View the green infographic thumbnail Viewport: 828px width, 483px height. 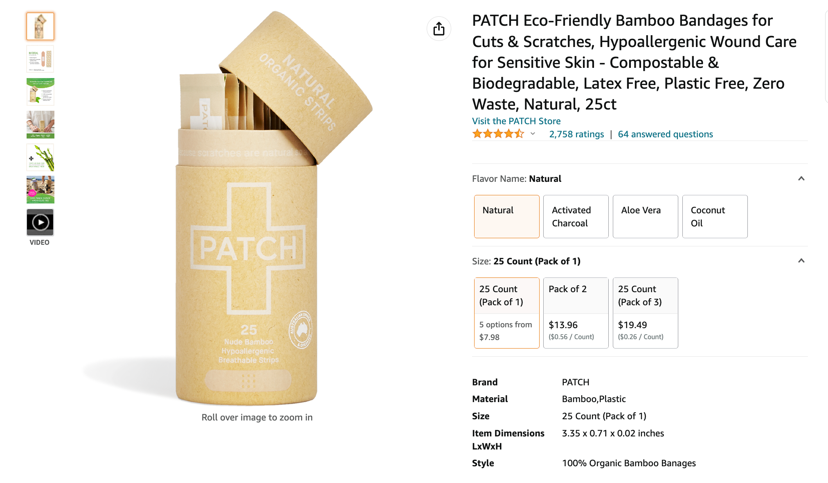coord(40,92)
